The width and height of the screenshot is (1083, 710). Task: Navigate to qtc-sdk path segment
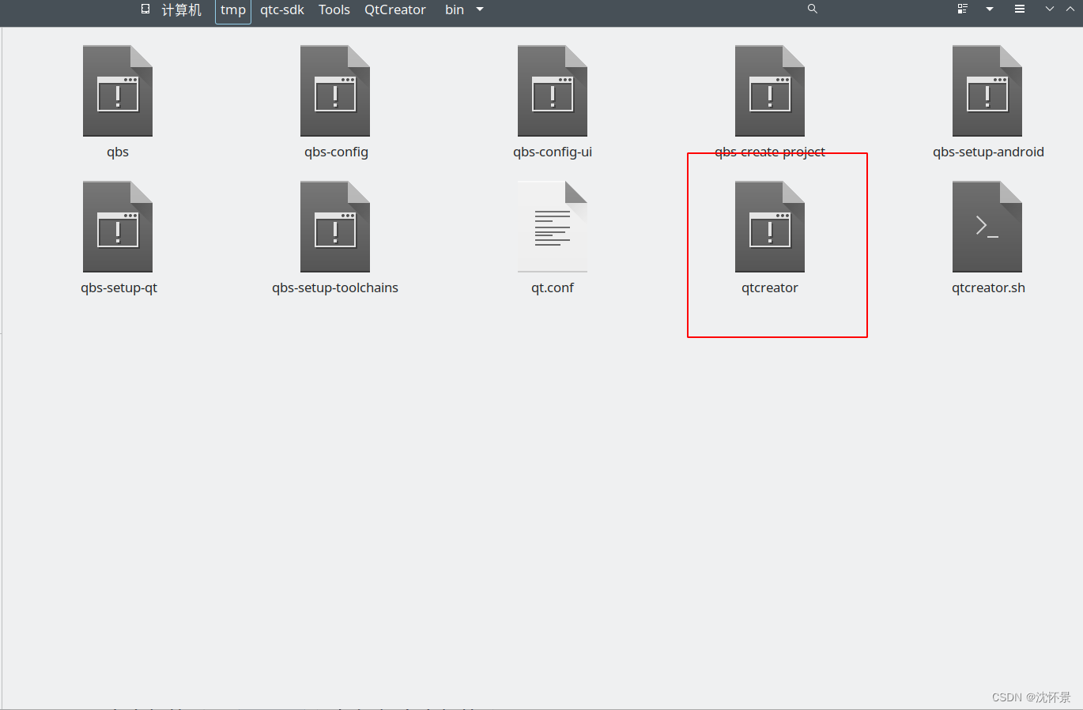pos(282,9)
